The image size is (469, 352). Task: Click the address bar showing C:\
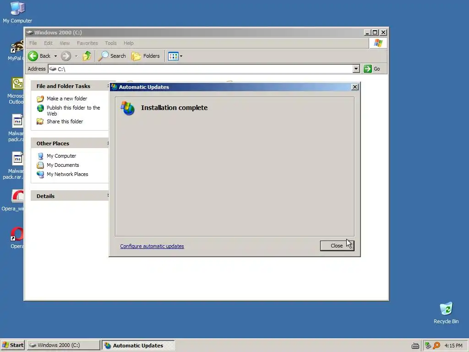click(x=203, y=69)
